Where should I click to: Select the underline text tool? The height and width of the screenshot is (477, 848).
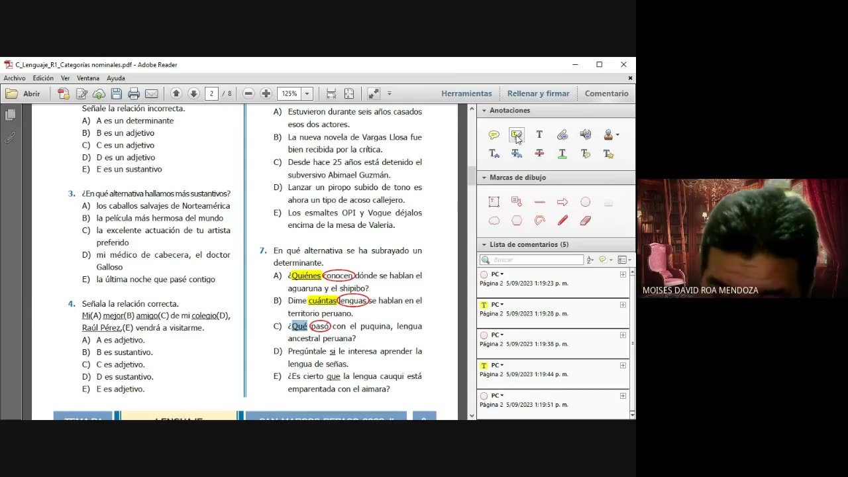point(562,154)
